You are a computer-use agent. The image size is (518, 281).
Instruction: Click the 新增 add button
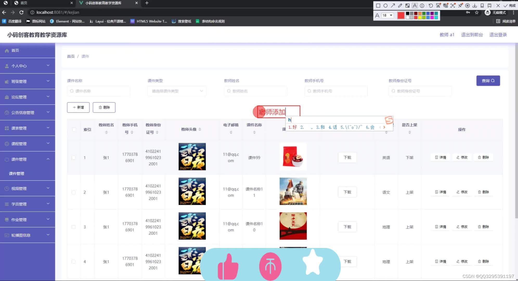(78, 107)
